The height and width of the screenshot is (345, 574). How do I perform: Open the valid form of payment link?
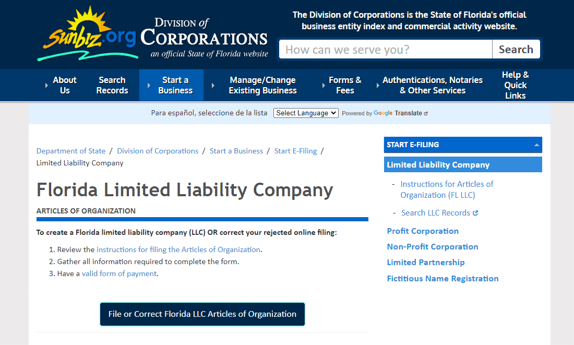point(119,273)
